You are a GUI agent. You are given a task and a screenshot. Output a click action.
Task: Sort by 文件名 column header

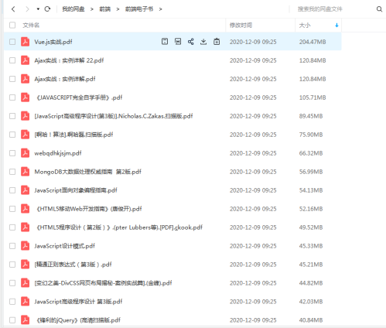coord(31,26)
